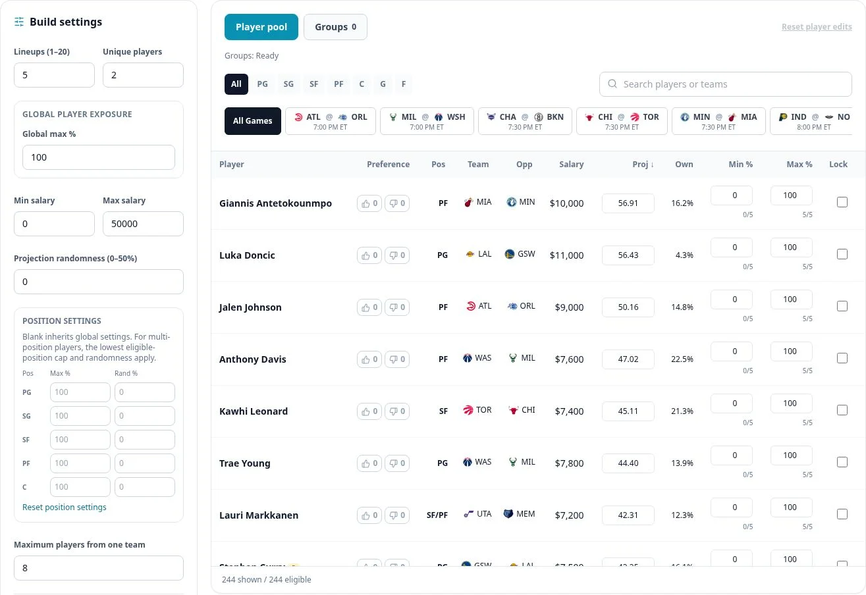Select the ATL @ ORL game filter
Screen dimensions: 866x595
331,121
